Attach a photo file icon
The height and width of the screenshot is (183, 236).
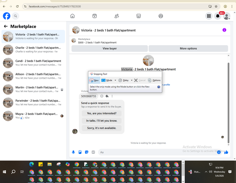pyautogui.click(x=80, y=152)
